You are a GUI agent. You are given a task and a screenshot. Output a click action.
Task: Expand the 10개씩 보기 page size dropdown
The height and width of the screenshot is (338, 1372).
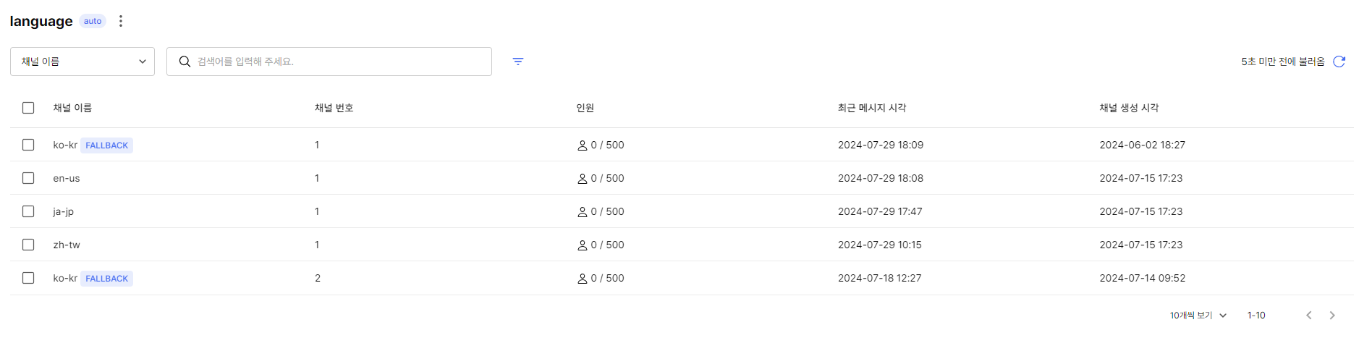(1198, 316)
